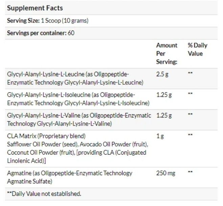Click the Amount Per Serving column header
The image size is (223, 206).
pos(166,54)
